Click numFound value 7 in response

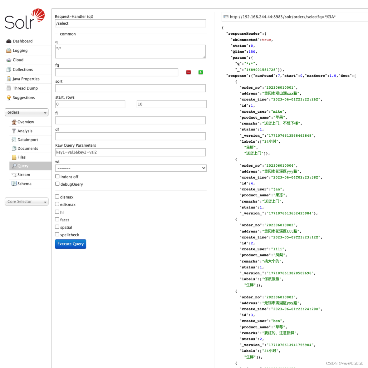[279, 76]
